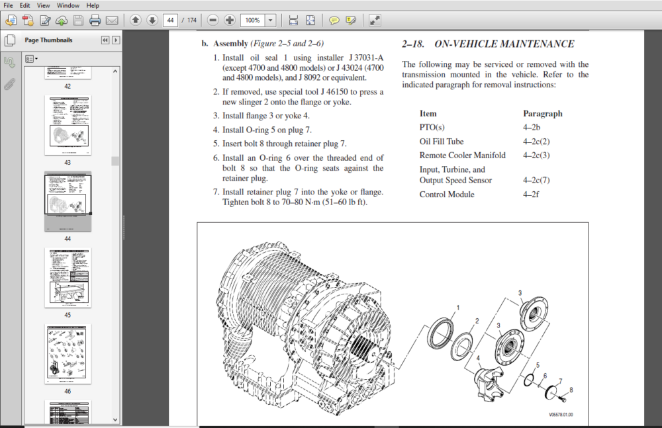Click the 'PTO(s)' table entry

pos(432,127)
